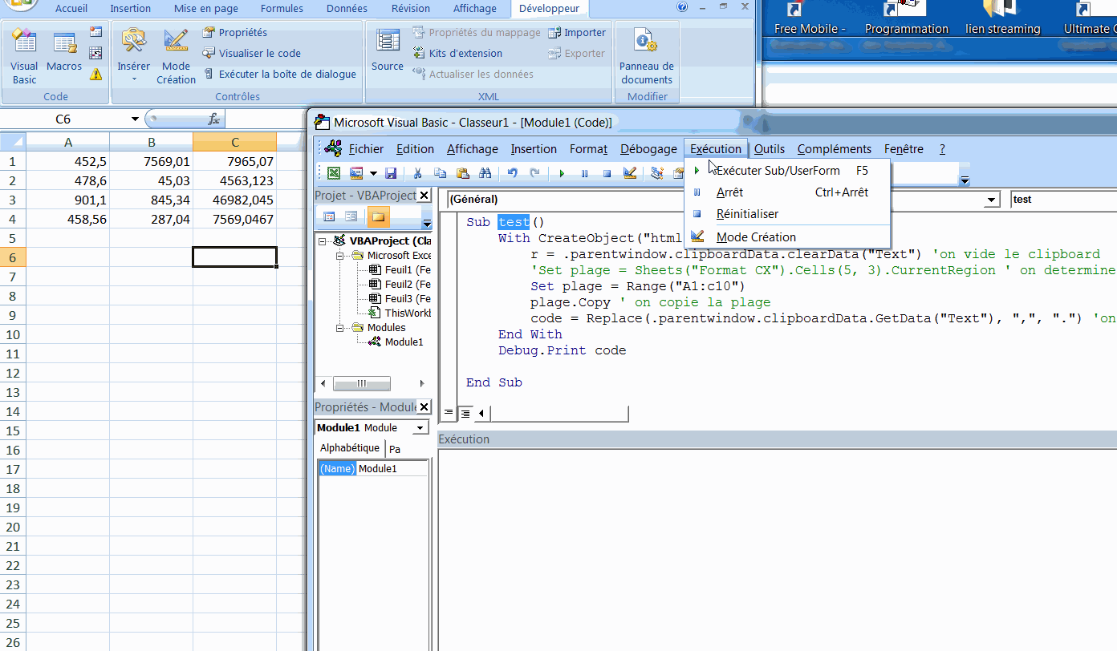Click Visualiser le code button
1117x651 pixels.
(251, 54)
